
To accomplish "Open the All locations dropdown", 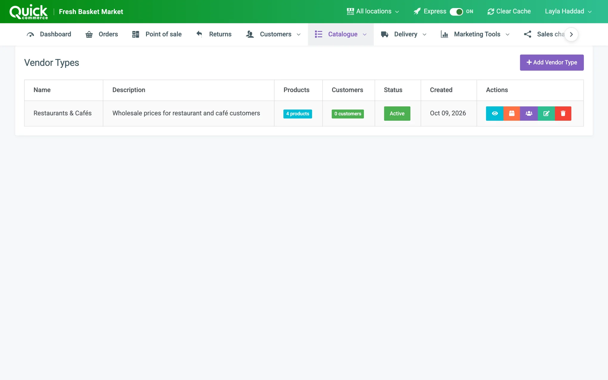I will click(x=373, y=11).
